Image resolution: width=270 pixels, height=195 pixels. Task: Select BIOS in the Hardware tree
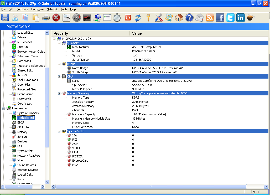(x=20, y=122)
